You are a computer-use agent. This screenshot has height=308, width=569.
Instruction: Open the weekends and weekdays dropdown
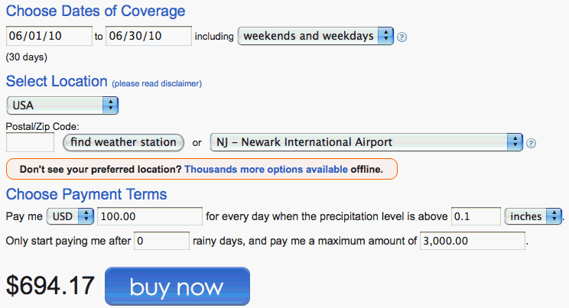[x=315, y=36]
